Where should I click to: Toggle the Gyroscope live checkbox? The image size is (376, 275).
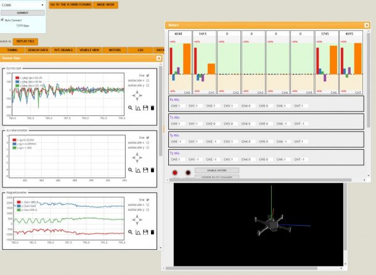[x=148, y=75]
